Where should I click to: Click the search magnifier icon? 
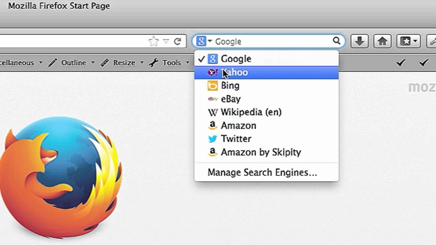(337, 41)
